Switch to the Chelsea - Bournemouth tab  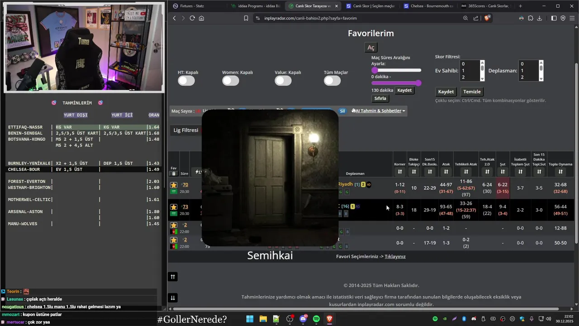[427, 6]
